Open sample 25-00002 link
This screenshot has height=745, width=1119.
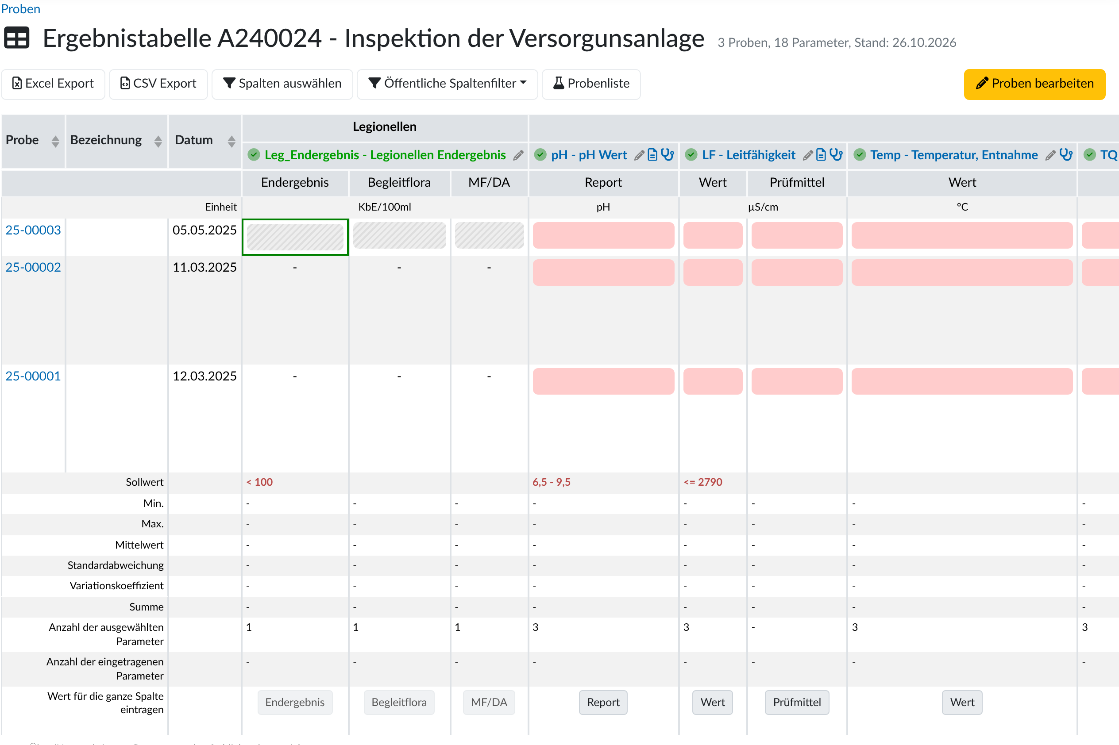point(33,267)
